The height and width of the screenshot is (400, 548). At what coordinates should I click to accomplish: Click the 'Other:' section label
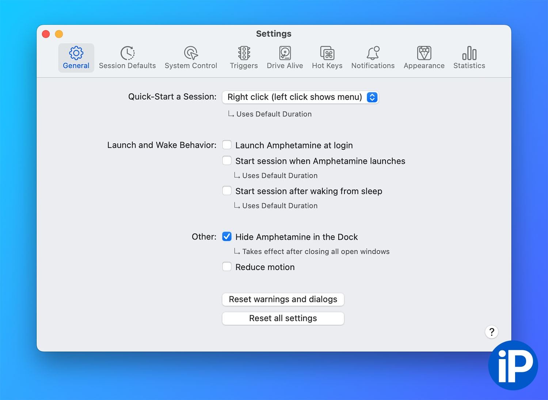tap(204, 237)
